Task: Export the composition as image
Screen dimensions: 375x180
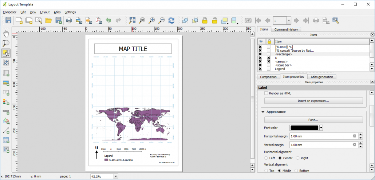Action: click(x=79, y=20)
